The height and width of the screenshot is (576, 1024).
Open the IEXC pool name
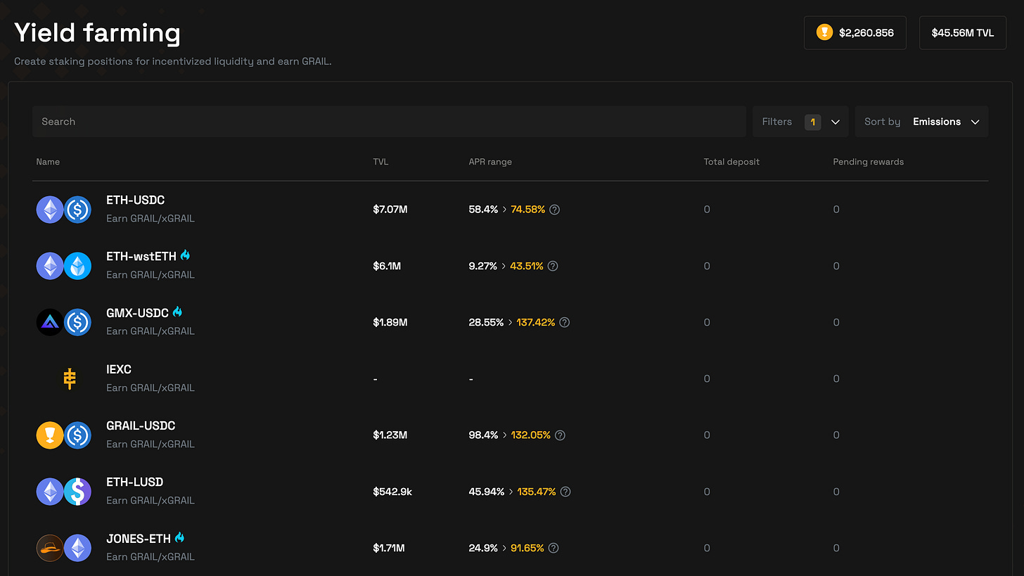coord(119,369)
